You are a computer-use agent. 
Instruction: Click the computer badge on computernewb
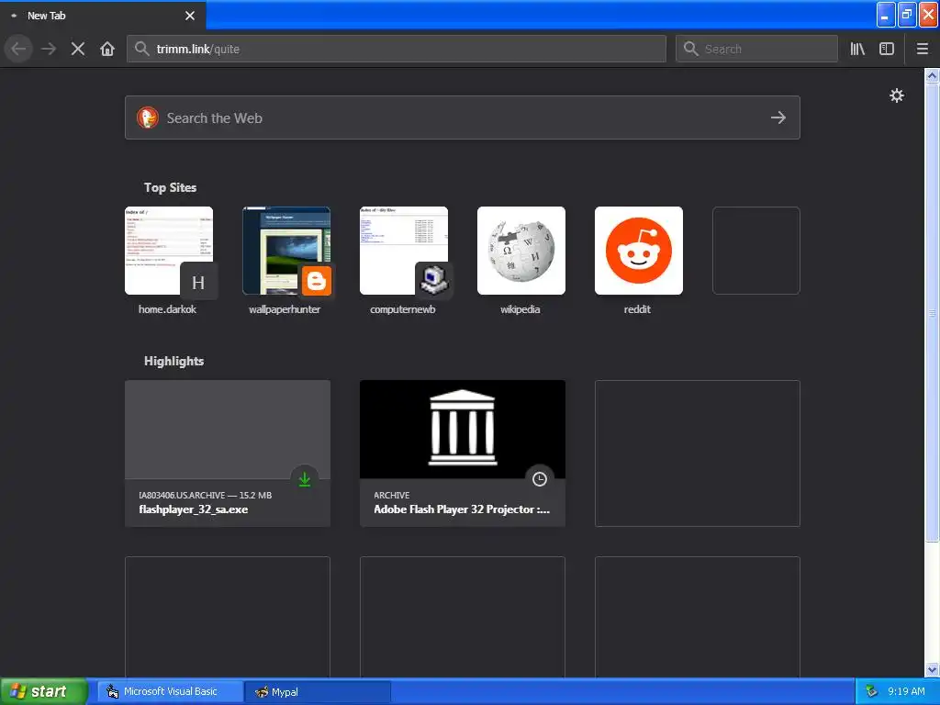pos(433,281)
